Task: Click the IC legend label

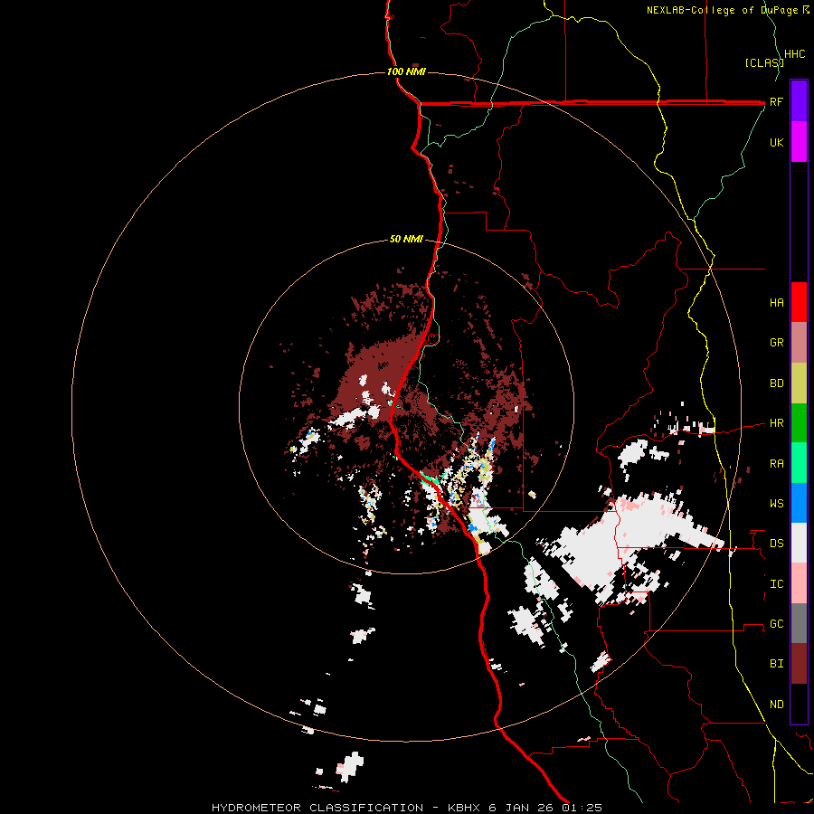Action: 776,584
